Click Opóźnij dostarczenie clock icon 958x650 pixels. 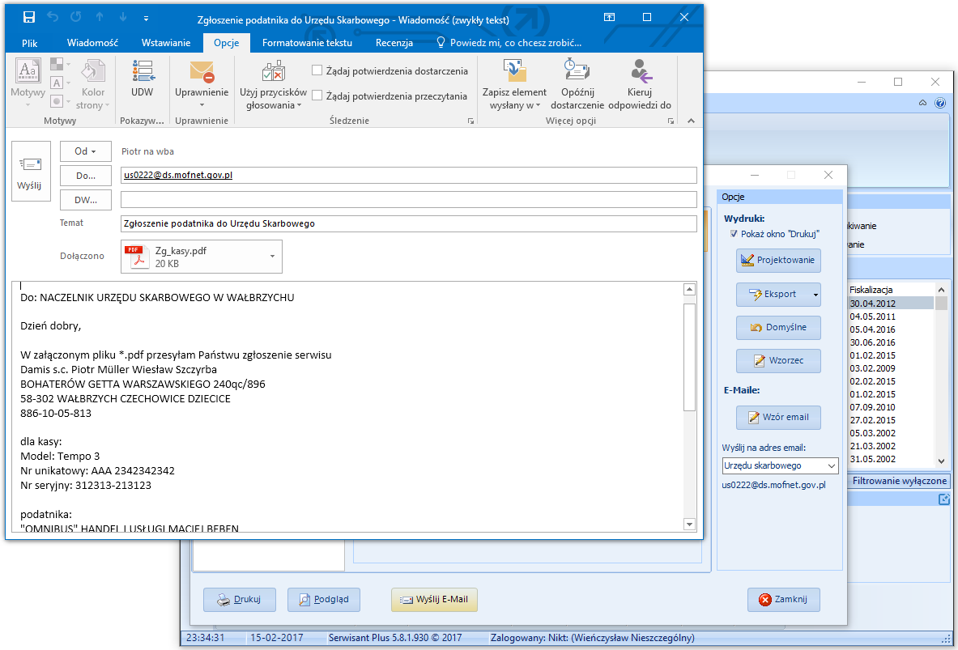coord(577,71)
